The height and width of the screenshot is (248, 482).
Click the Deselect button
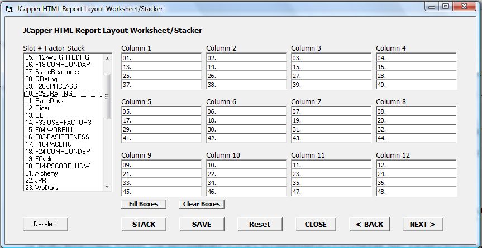45,224
